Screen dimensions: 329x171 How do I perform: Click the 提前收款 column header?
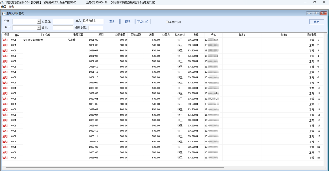(x=311, y=35)
